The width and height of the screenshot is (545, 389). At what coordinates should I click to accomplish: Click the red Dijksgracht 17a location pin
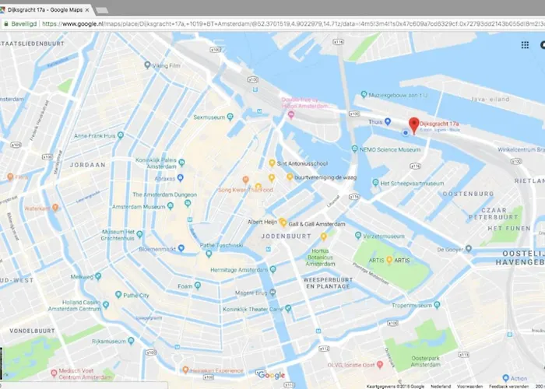[414, 124]
